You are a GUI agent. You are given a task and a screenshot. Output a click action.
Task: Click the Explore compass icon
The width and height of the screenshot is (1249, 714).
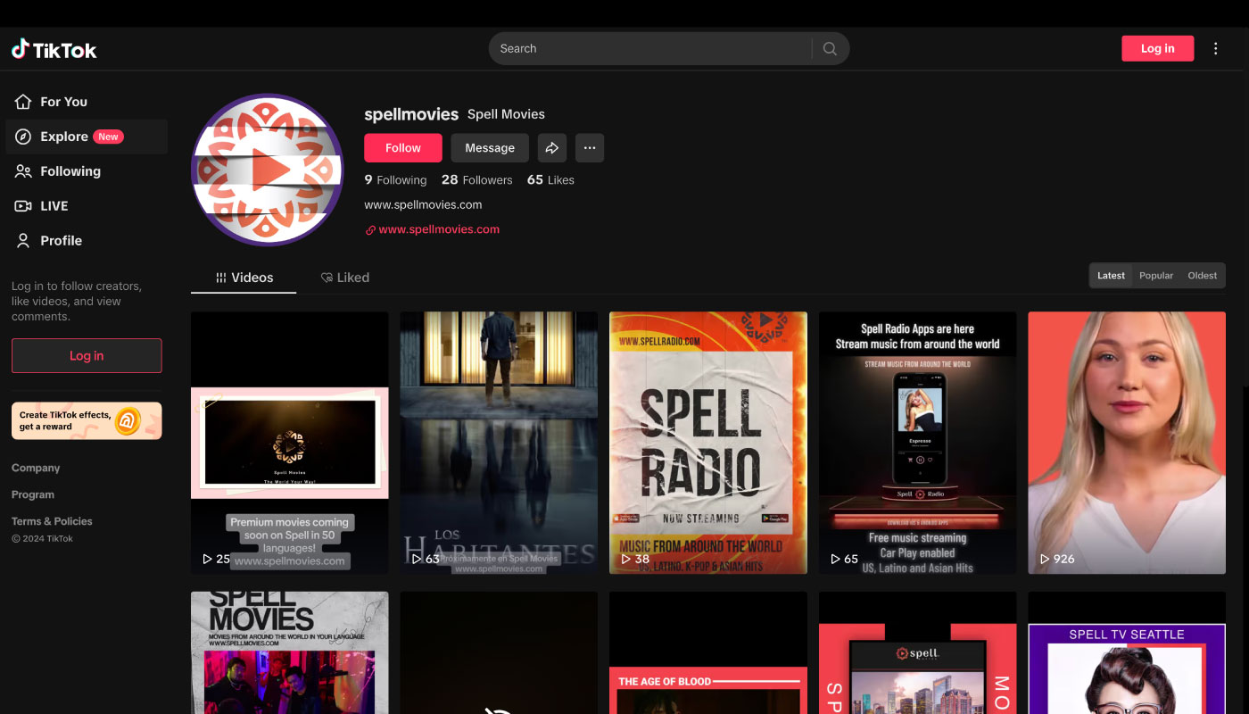click(23, 137)
